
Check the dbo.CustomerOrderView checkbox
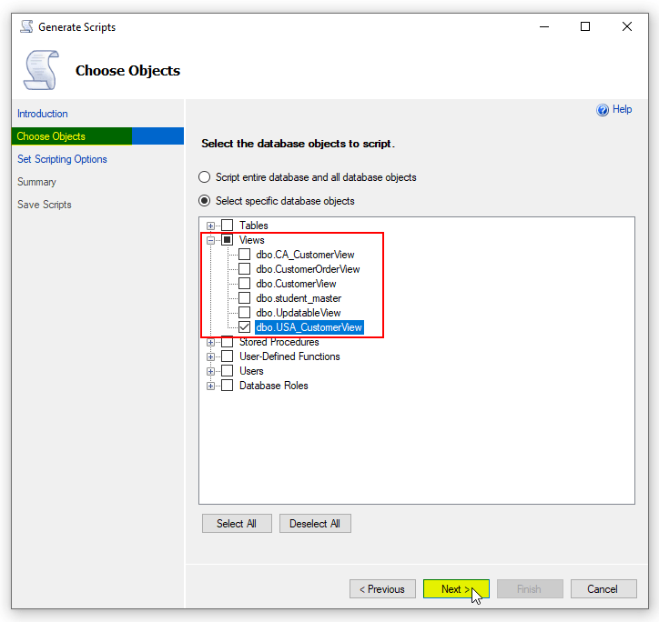(x=244, y=269)
